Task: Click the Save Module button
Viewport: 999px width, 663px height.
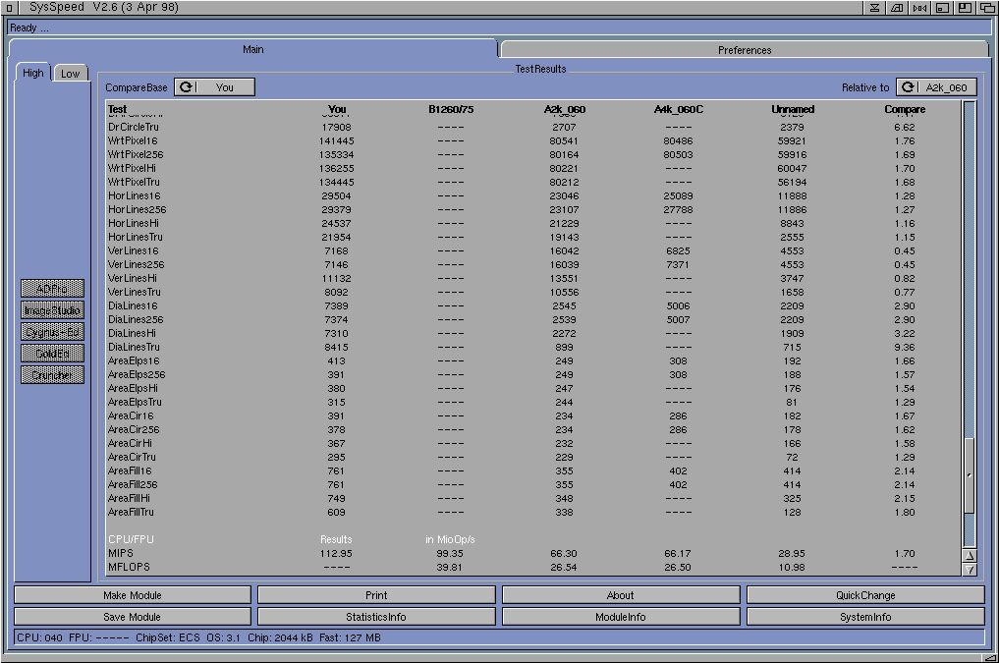Action: (133, 617)
